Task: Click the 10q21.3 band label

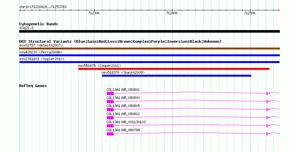Action: 26,28
